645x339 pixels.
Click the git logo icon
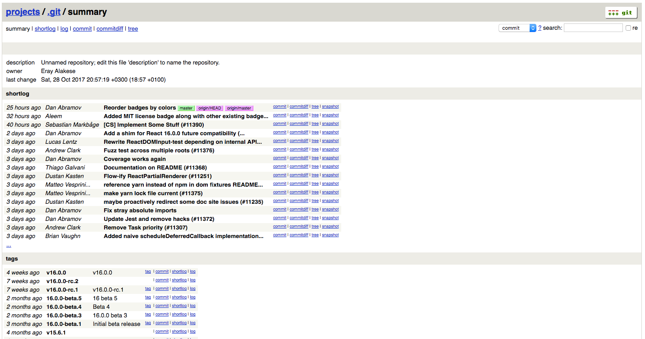[621, 13]
